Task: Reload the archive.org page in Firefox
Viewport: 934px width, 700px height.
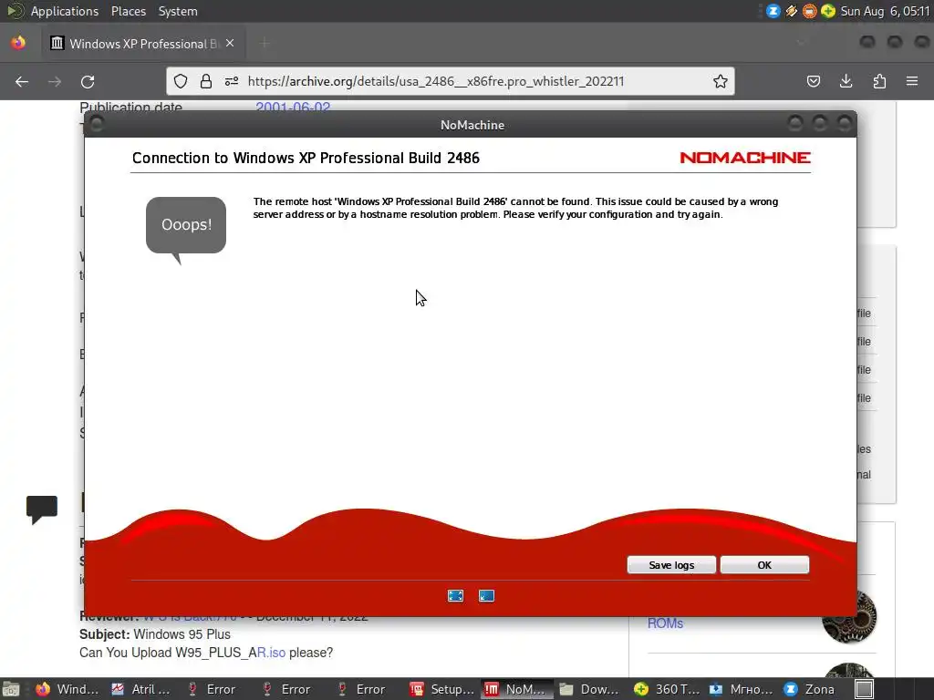Action: (x=88, y=81)
